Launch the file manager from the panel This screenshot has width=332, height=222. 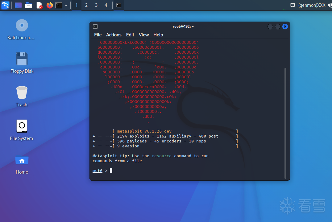[x=29, y=5]
